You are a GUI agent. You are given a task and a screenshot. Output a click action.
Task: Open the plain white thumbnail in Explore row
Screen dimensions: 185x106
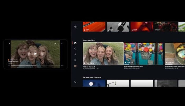[x=142, y=83]
